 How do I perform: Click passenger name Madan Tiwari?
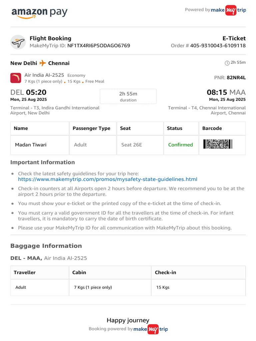pos(31,145)
